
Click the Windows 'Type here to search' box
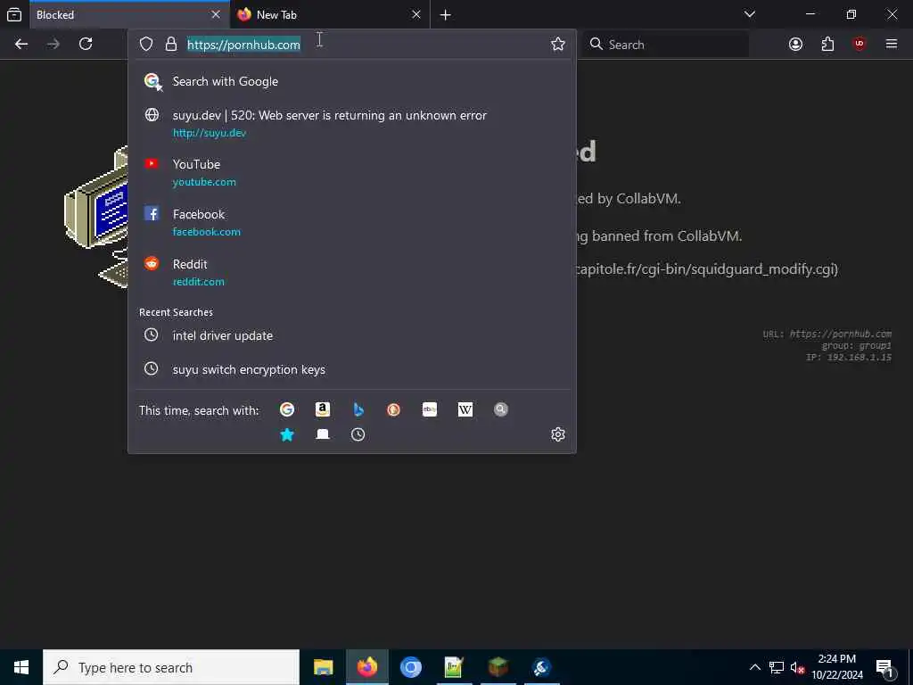[171, 667]
